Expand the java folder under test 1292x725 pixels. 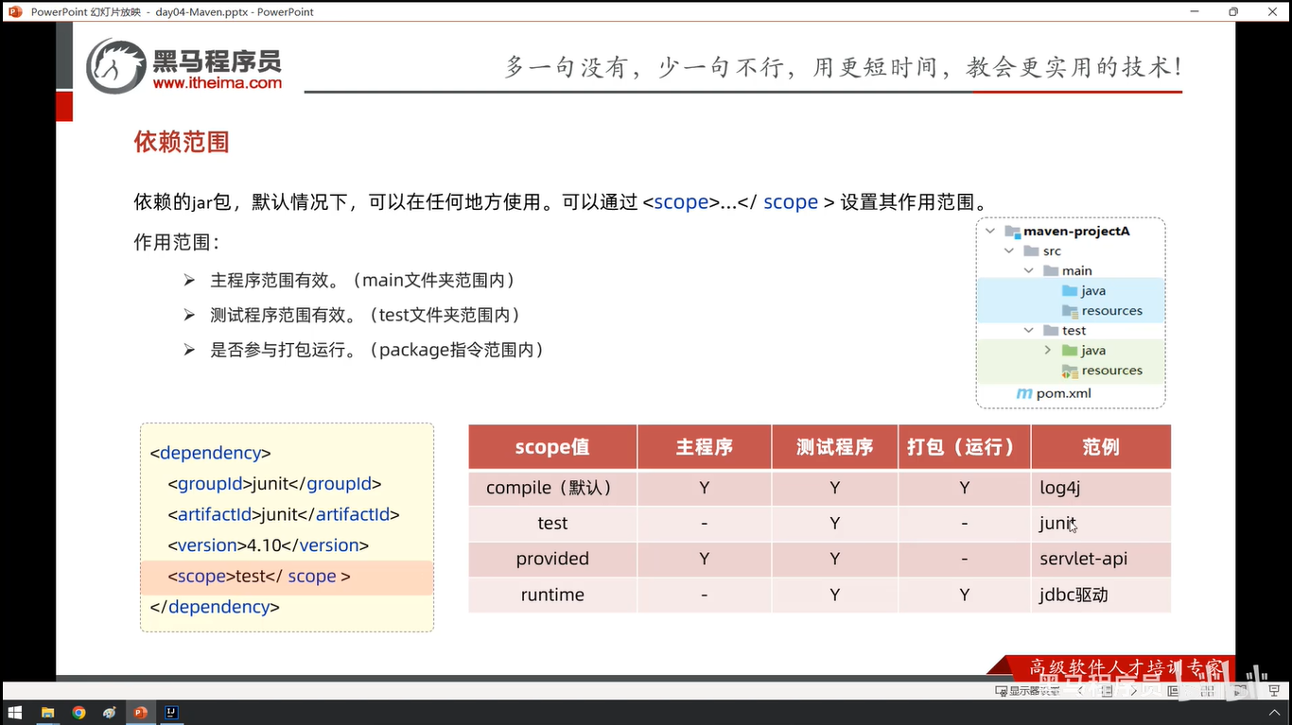(x=1048, y=350)
